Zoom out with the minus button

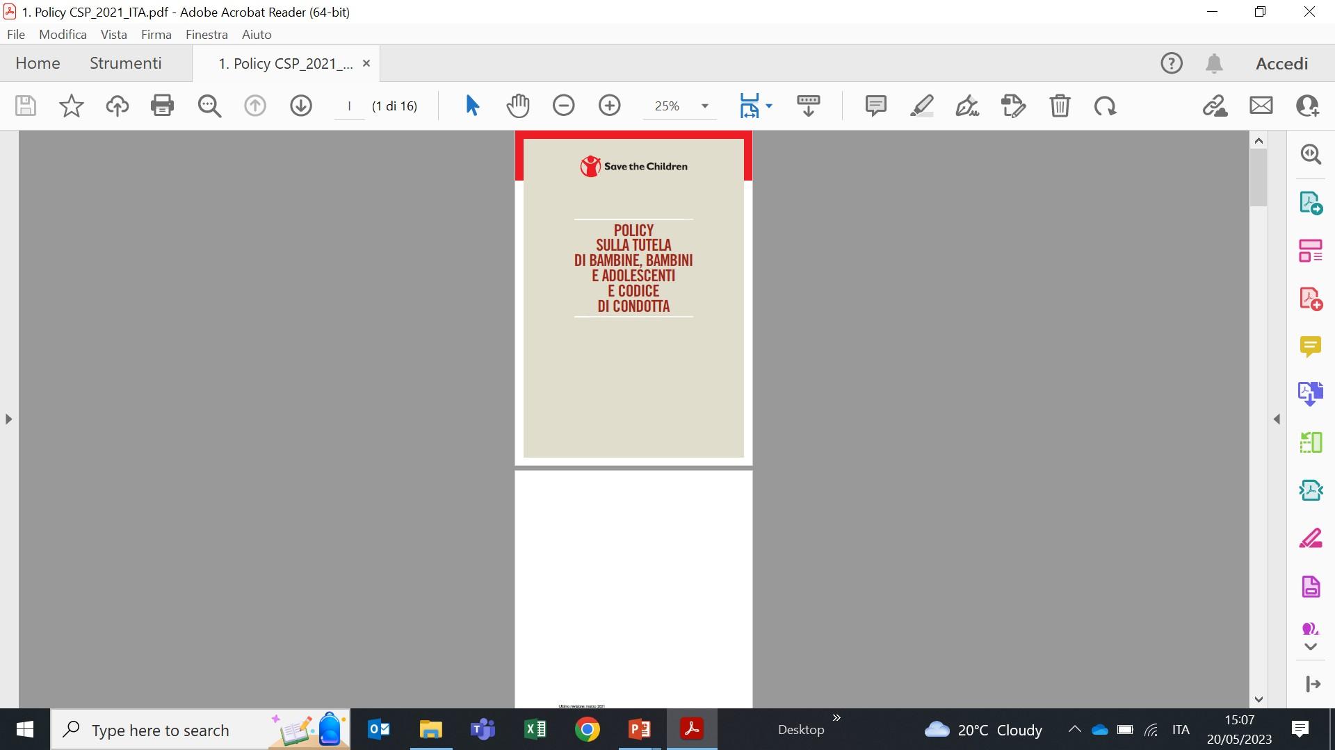click(x=564, y=106)
